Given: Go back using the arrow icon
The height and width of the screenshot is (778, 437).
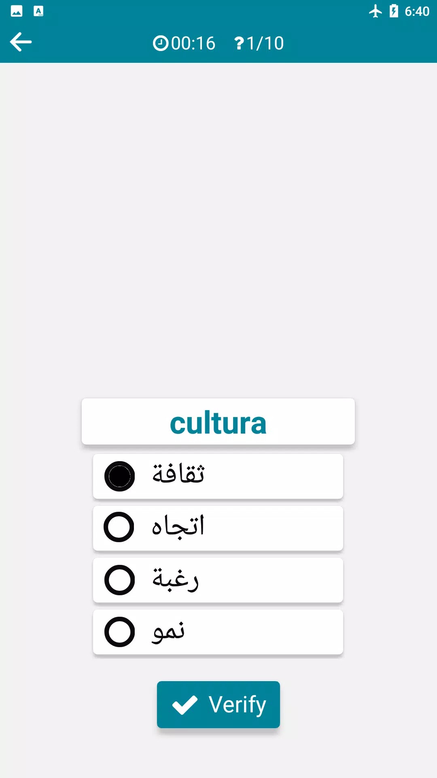Looking at the screenshot, I should [x=21, y=42].
